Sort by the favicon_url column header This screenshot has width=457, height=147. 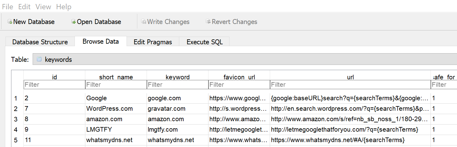click(239, 77)
